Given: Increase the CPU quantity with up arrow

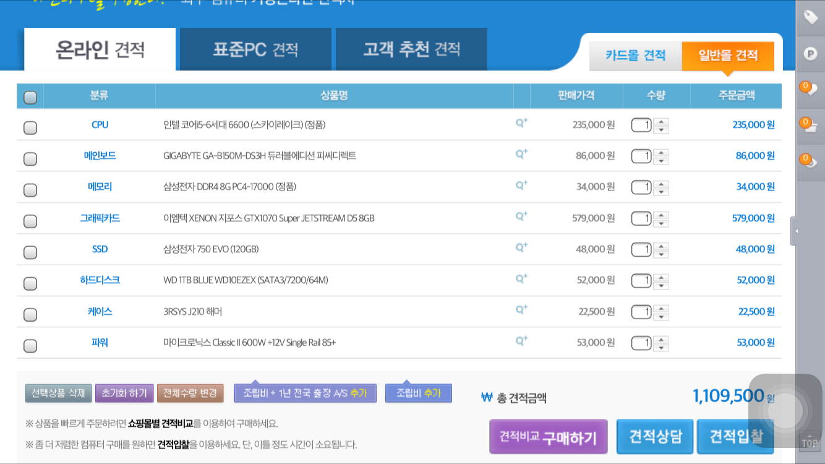Looking at the screenshot, I should coord(661,121).
